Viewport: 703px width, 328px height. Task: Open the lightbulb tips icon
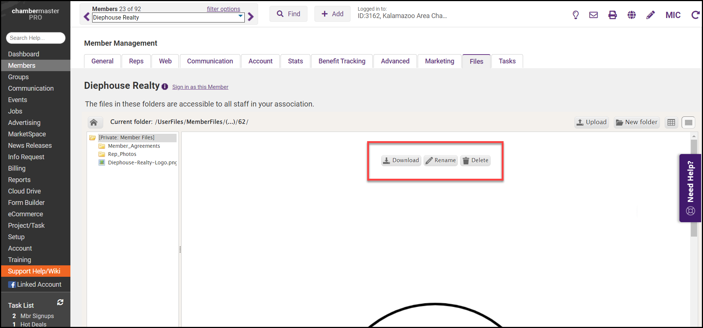(575, 15)
